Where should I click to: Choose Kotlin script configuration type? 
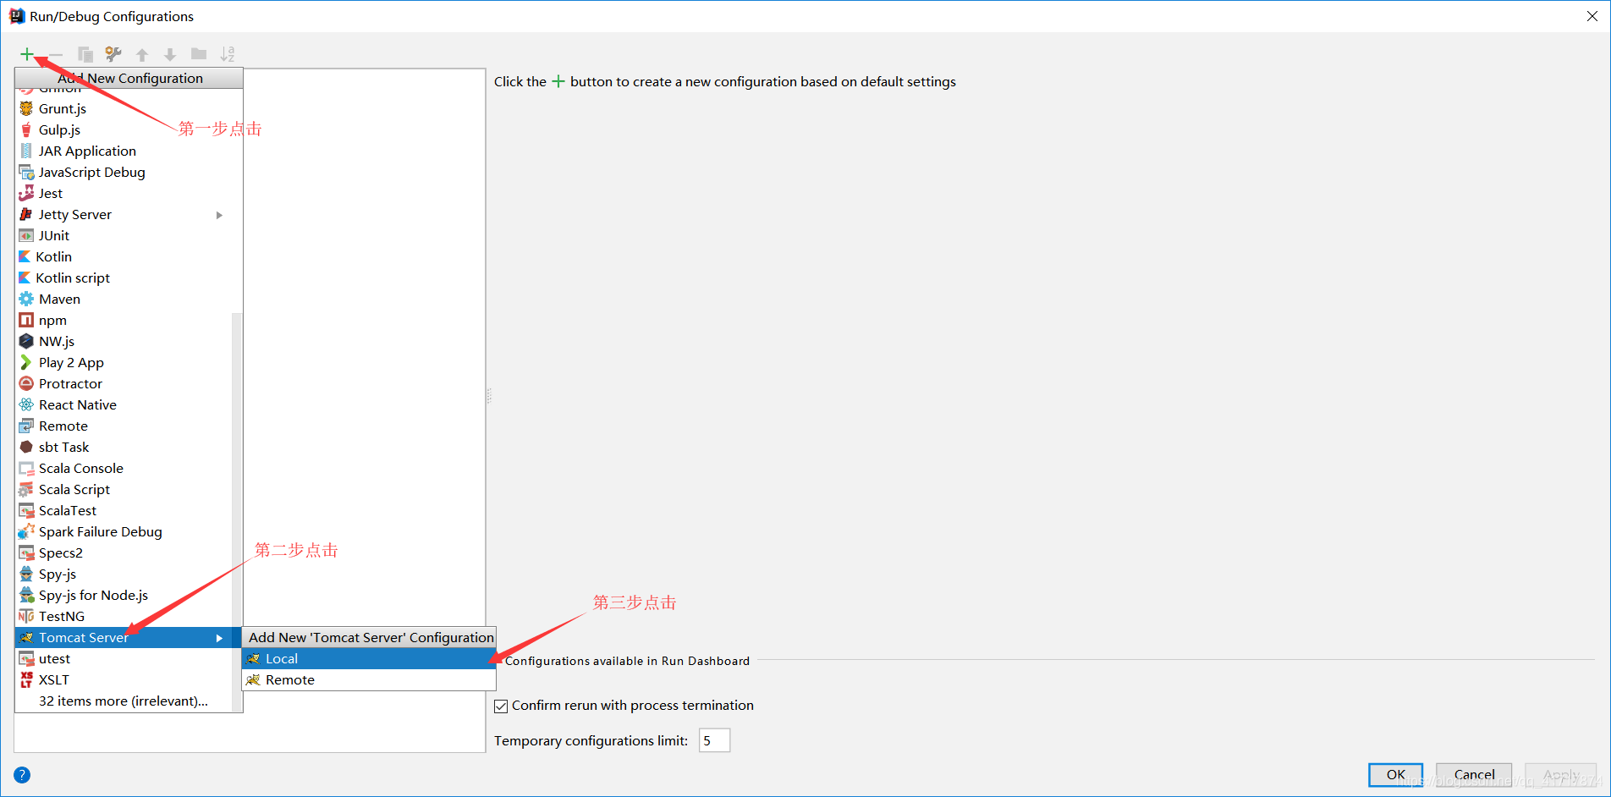tap(123, 278)
